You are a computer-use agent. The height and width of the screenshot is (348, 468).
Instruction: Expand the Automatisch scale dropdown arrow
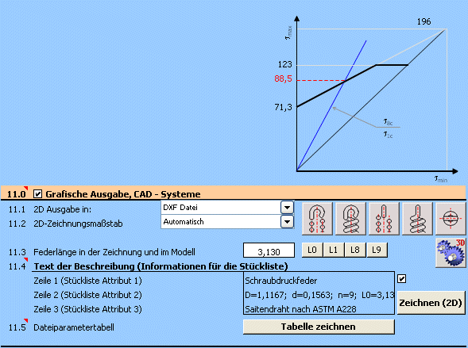coord(287,222)
